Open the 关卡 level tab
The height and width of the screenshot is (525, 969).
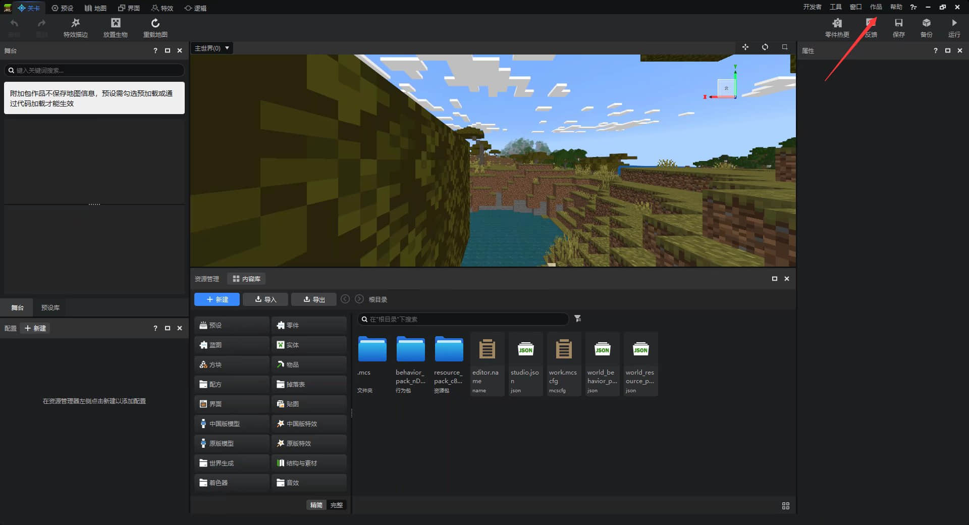coord(29,8)
